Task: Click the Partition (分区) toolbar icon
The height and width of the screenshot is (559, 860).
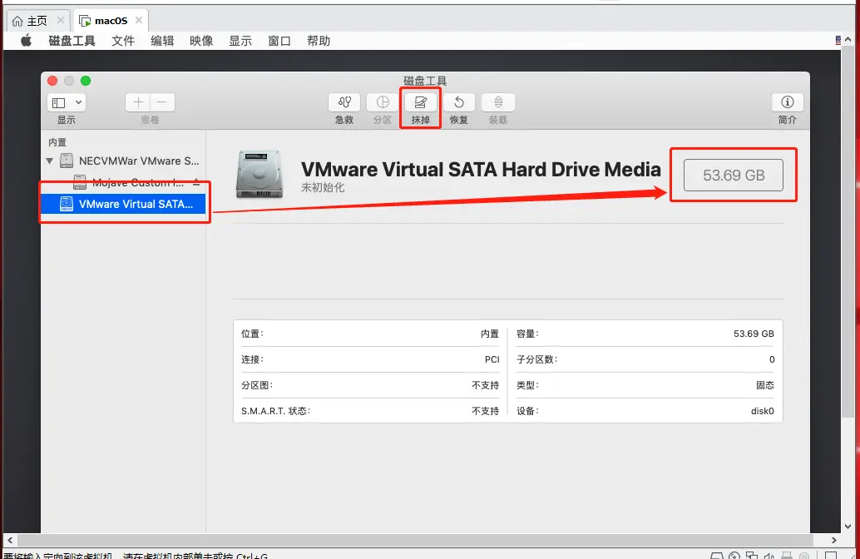Action: pos(383,102)
